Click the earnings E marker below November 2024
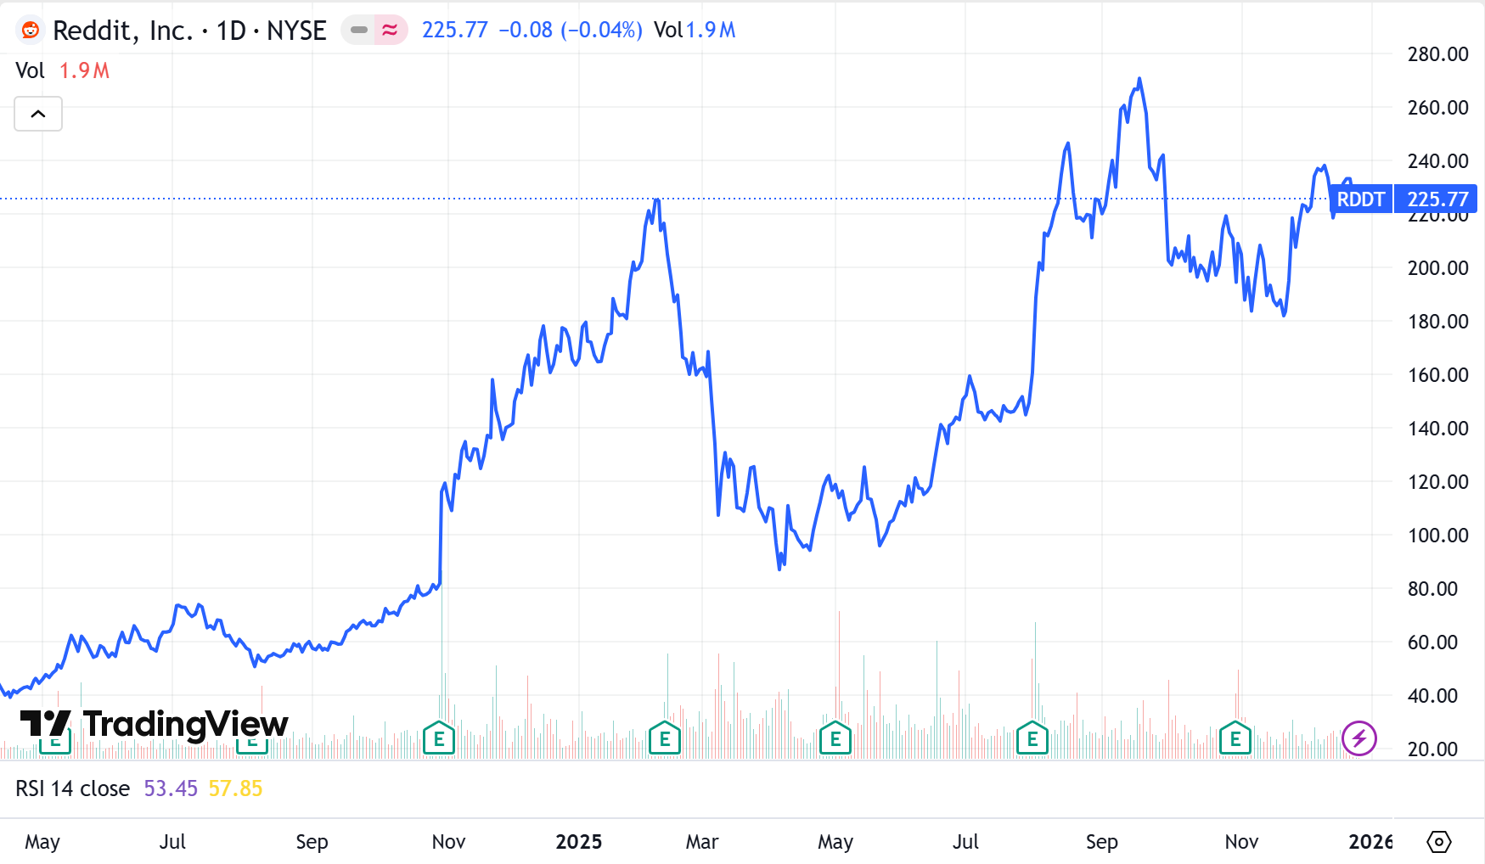Image resolution: width=1485 pixels, height=864 pixels. (x=439, y=738)
